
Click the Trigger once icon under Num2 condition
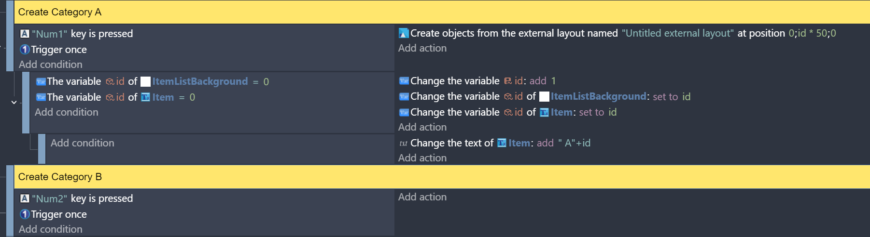pos(25,214)
